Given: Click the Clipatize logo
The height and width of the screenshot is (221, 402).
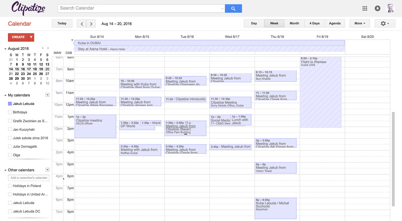Looking at the screenshot, I should 28,8.
